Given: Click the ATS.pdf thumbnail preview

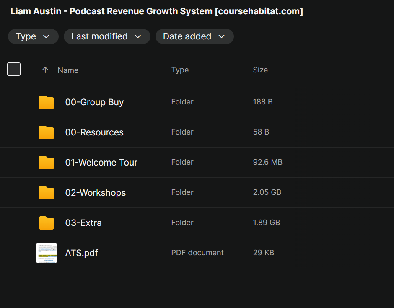Looking at the screenshot, I should [47, 253].
